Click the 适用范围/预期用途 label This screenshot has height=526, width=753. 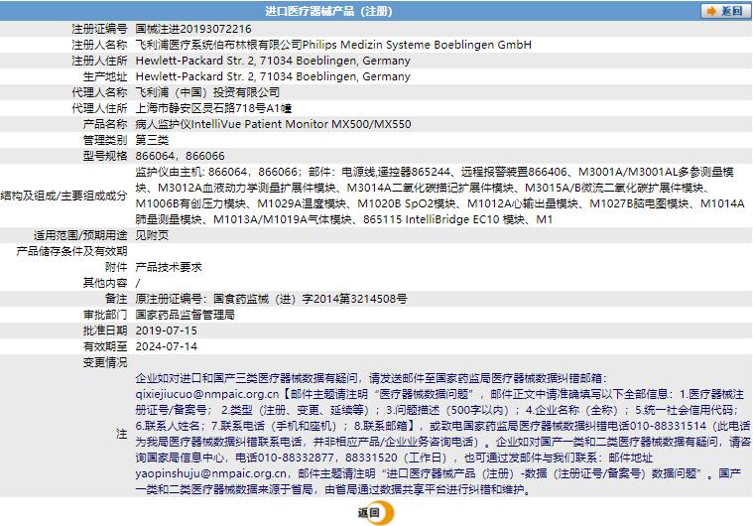click(x=80, y=235)
